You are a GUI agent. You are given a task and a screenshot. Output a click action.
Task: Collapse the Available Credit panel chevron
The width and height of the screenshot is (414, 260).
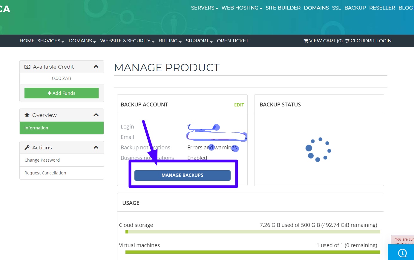pyautogui.click(x=96, y=66)
